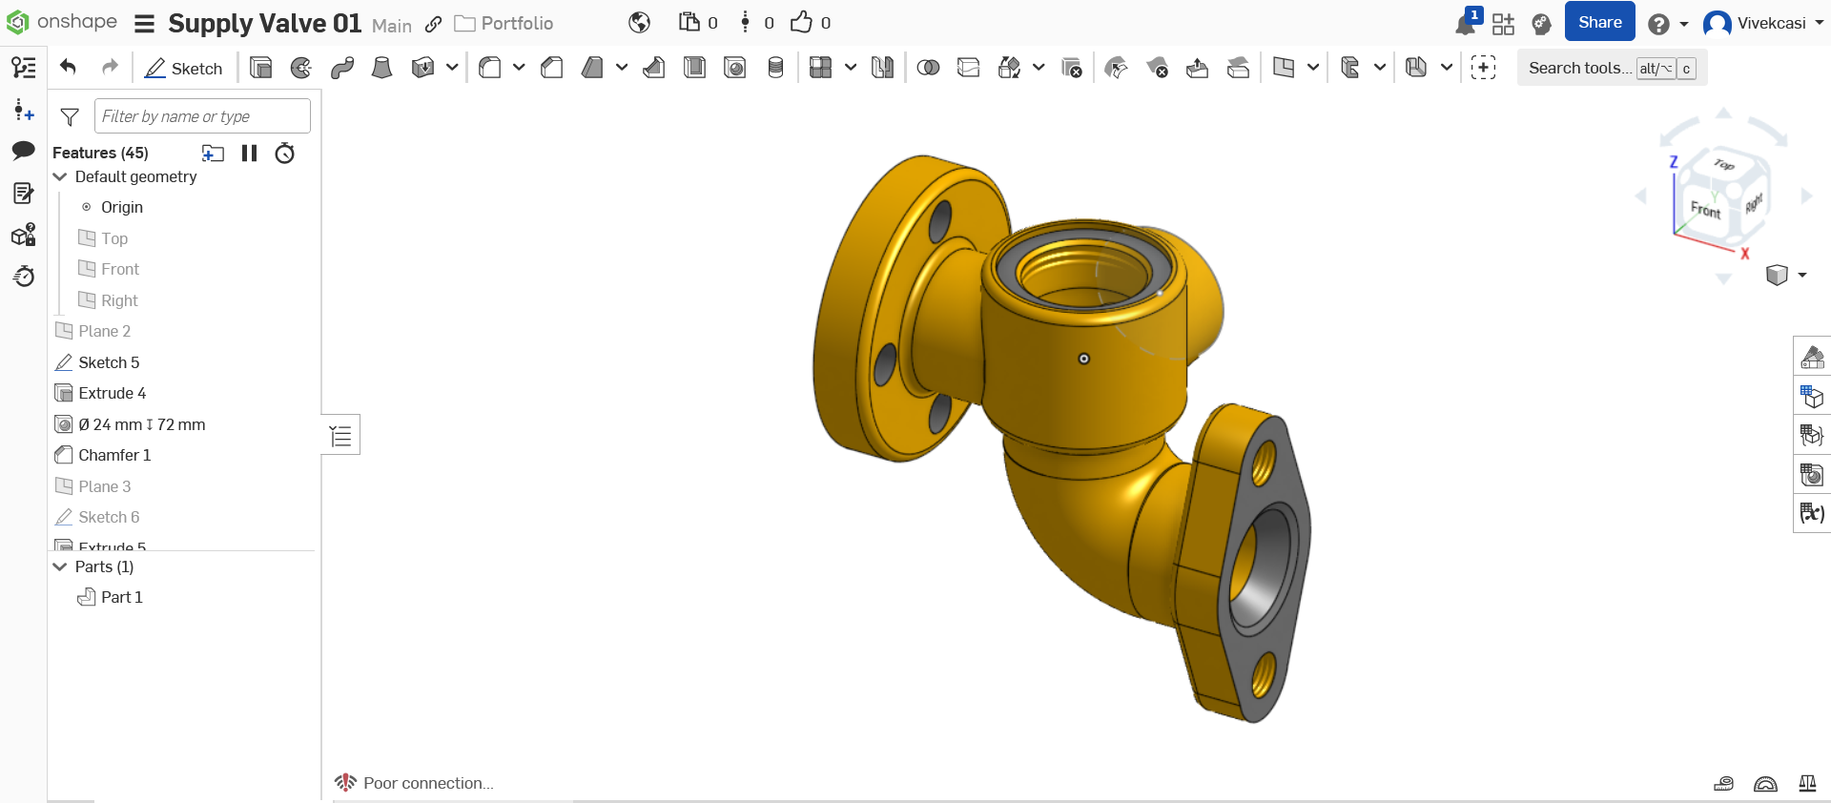Screen dimensions: 1831x803
Task: Open the Portfolio folder link
Action: pyautogui.click(x=504, y=23)
